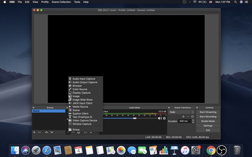Open the File menu
This screenshot has height=157, width=252.
[x=20, y=2]
